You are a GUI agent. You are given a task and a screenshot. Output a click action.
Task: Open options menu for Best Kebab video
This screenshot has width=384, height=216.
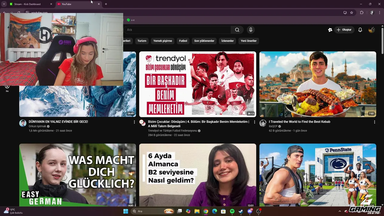click(374, 122)
